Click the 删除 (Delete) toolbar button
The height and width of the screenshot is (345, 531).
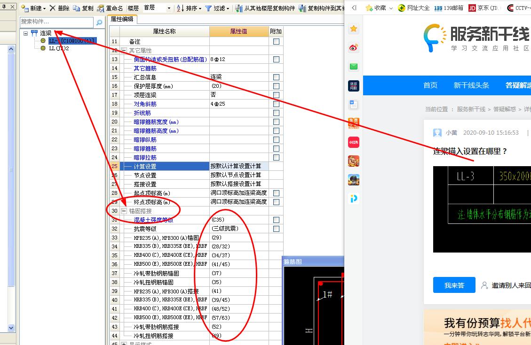coord(60,8)
